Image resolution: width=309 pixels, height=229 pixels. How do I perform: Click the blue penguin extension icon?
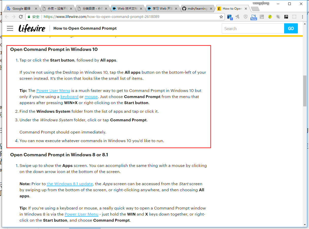pos(230,17)
